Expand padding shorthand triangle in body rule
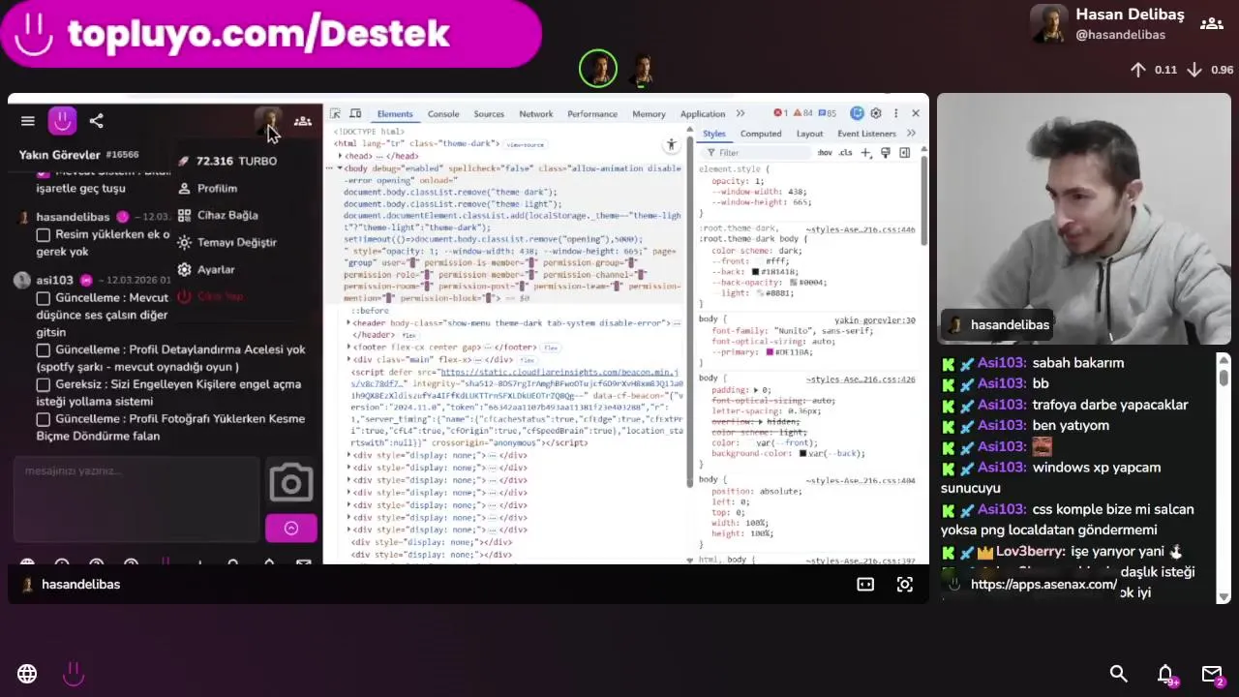This screenshot has width=1239, height=697. (757, 390)
